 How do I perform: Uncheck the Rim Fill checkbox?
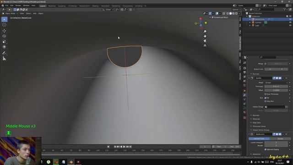point(266,98)
